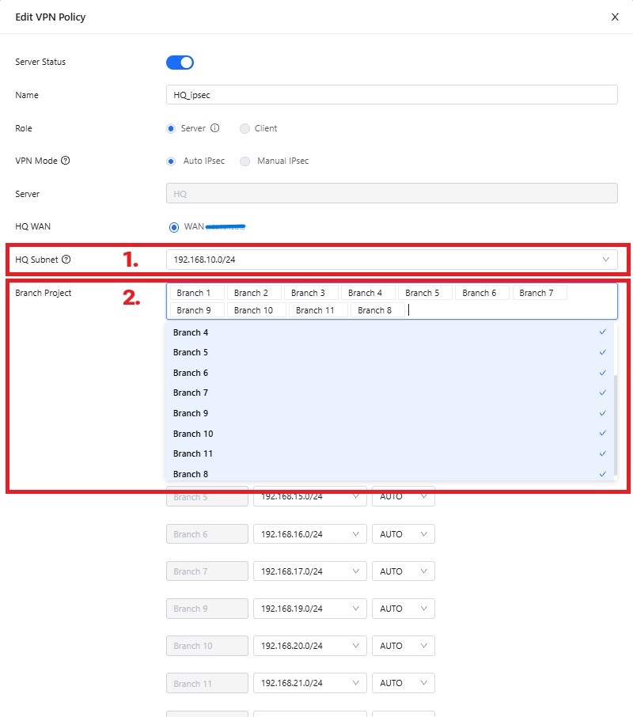Choose Auto IPsec VPN mode
The height and width of the screenshot is (717, 633).
coord(170,161)
